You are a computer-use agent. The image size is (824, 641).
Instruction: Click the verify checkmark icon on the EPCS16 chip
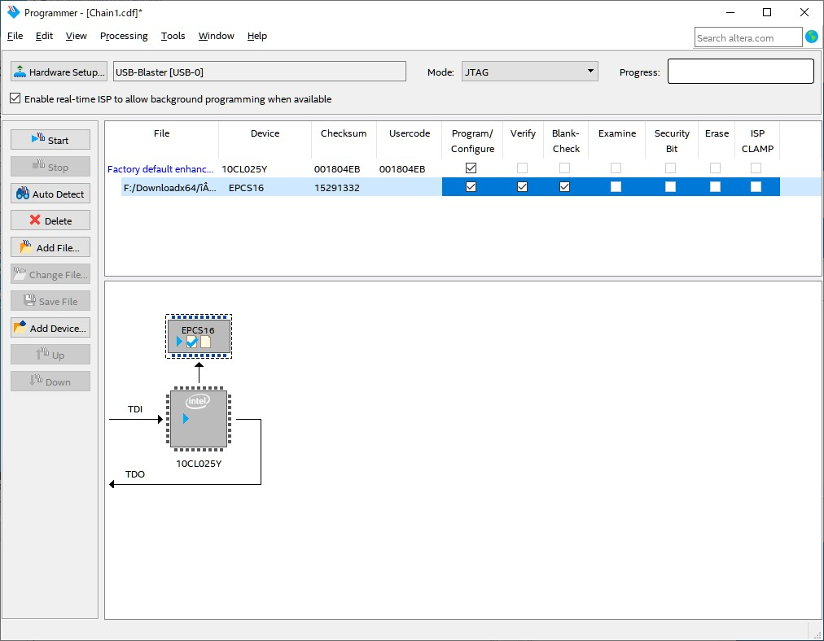pos(192,342)
